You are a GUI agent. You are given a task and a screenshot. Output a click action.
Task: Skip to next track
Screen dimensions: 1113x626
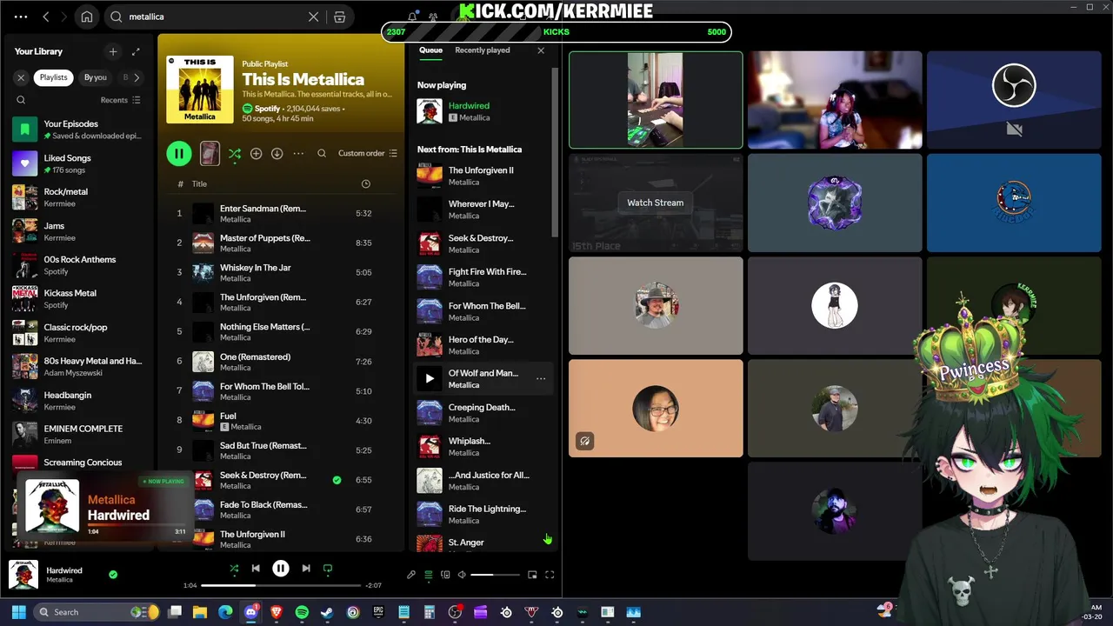click(x=306, y=569)
